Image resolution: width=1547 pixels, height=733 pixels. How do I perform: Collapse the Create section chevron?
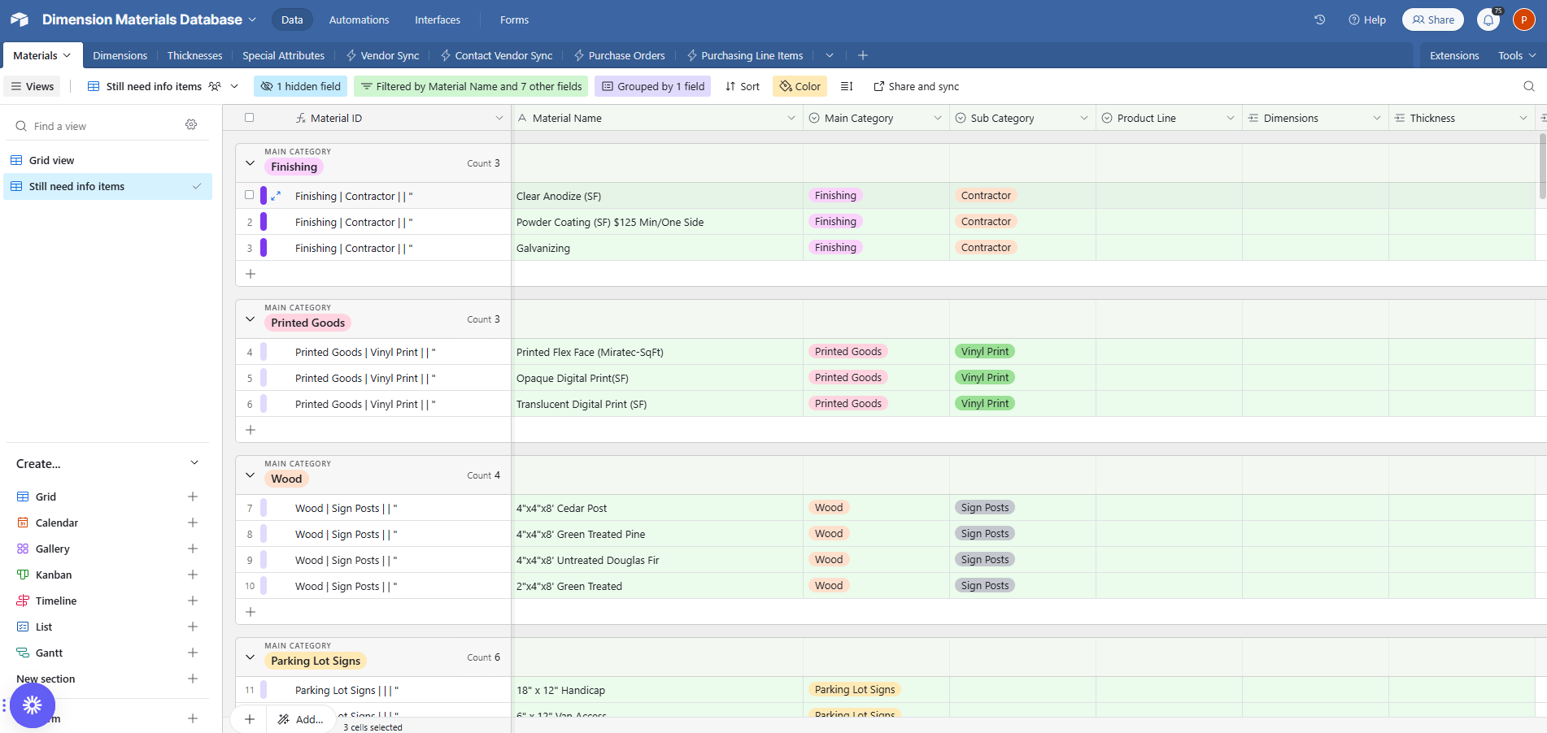[194, 463]
